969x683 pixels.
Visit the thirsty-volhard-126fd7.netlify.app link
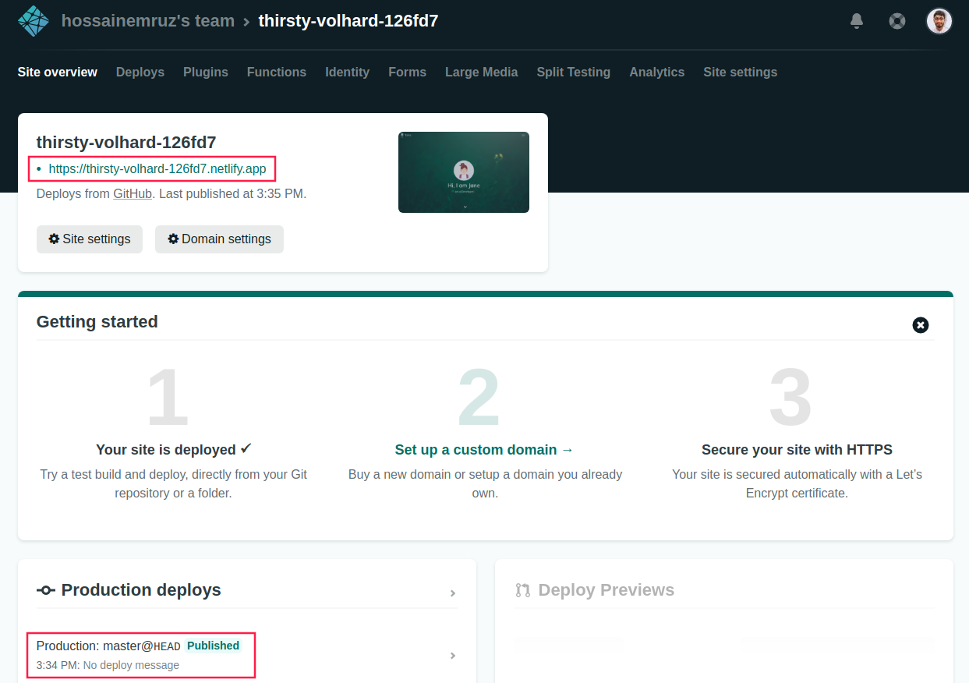click(157, 168)
